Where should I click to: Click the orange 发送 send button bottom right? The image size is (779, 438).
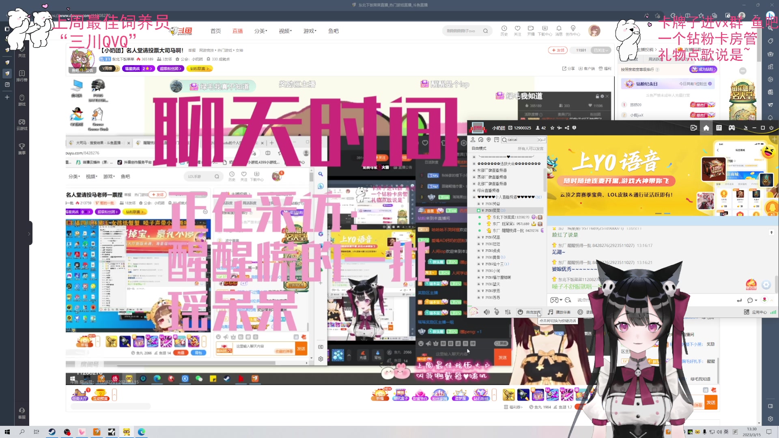711,402
